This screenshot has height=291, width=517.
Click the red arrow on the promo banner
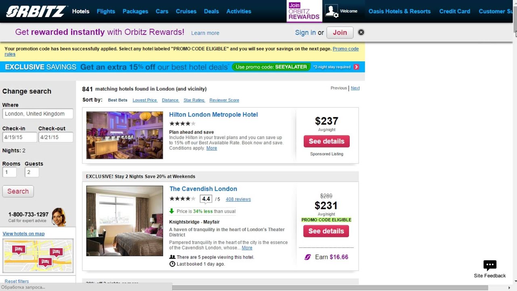coord(356,67)
